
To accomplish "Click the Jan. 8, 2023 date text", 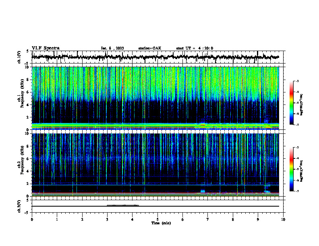I will [x=112, y=48].
